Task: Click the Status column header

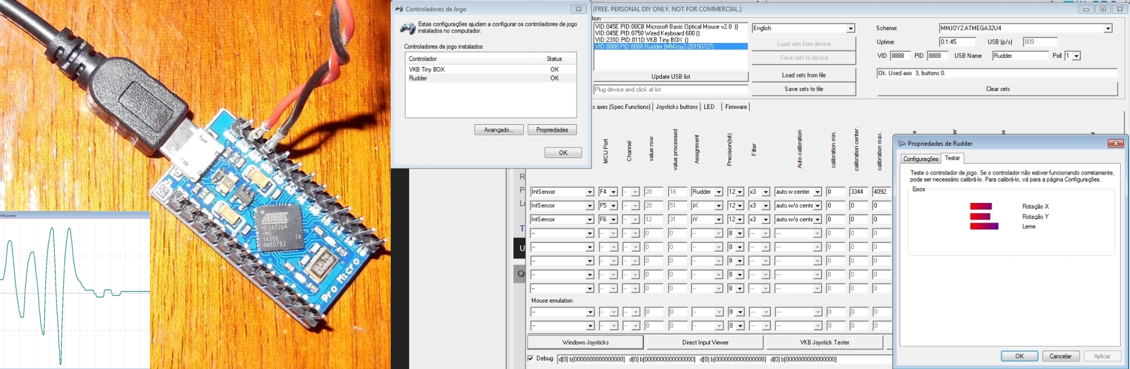Action: point(554,59)
